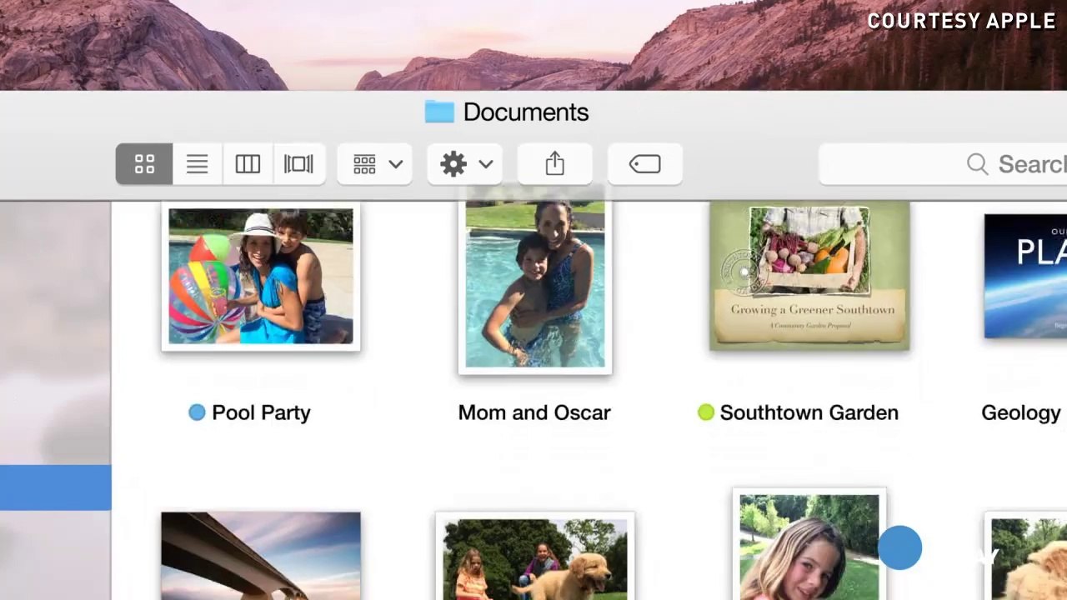Click the Search field
1067x600 pixels.
943,164
